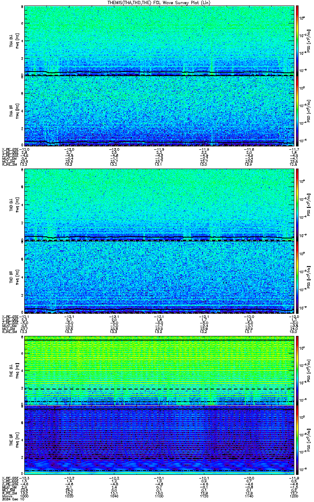
Task: Select the THD B-perpendicular spectrogram panel
Action: click(x=160, y=205)
